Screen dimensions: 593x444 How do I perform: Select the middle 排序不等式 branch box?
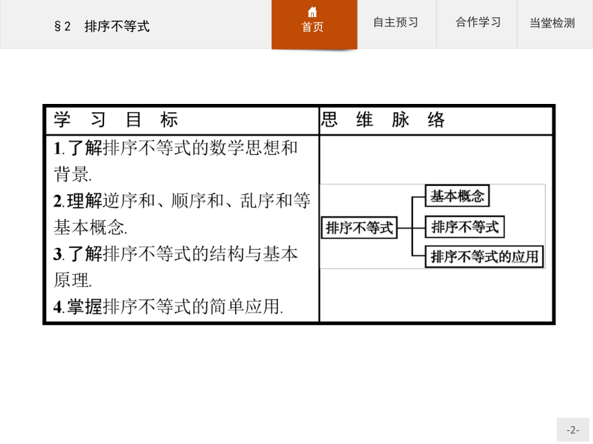click(x=465, y=227)
